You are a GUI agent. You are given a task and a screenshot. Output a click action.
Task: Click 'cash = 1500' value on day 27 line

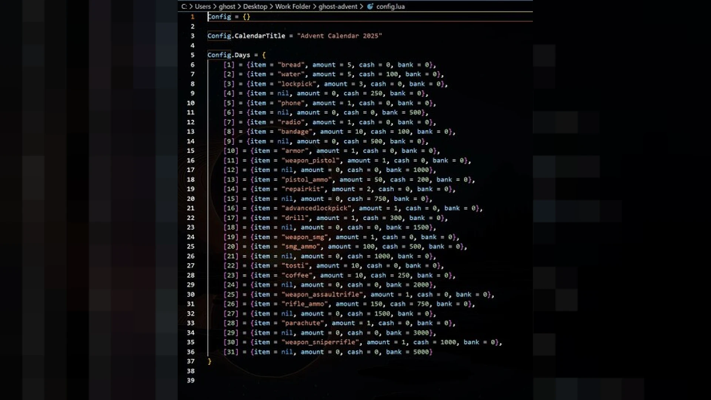[x=369, y=313]
